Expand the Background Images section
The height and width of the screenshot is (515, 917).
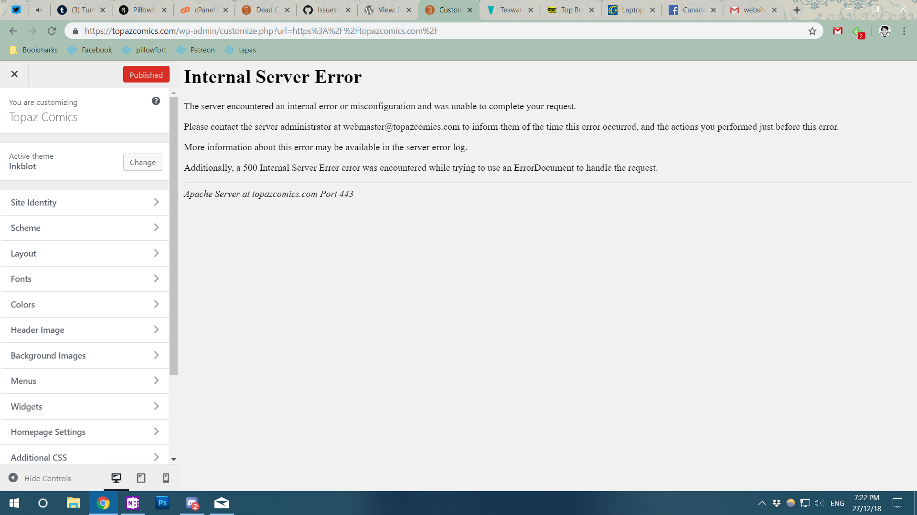[85, 356]
